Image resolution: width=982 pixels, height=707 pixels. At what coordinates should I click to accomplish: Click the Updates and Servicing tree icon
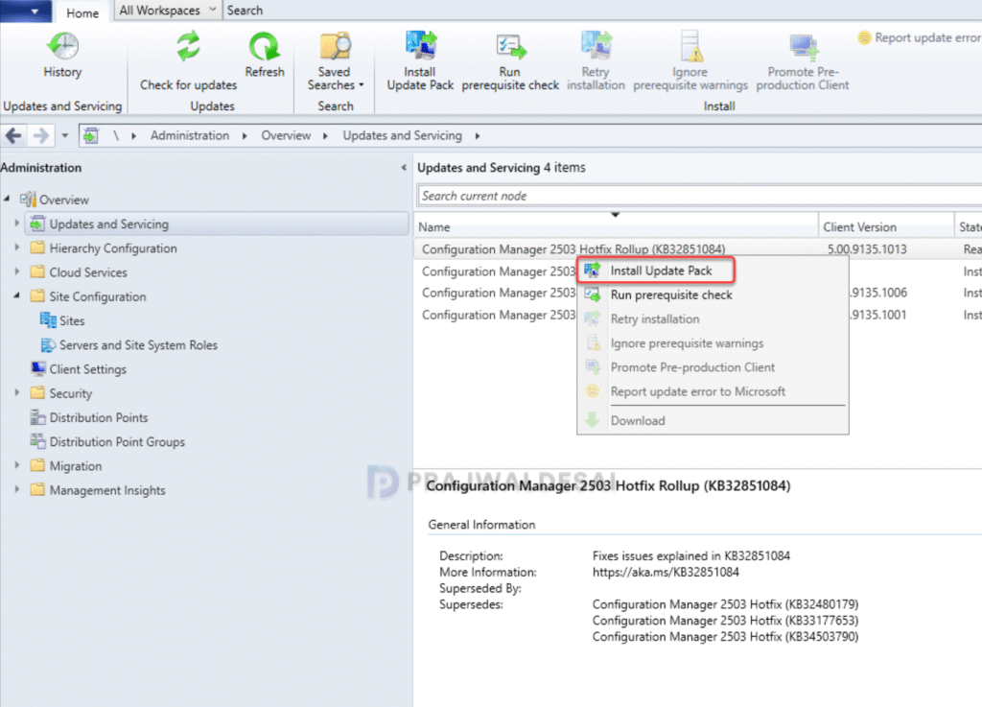click(x=38, y=224)
